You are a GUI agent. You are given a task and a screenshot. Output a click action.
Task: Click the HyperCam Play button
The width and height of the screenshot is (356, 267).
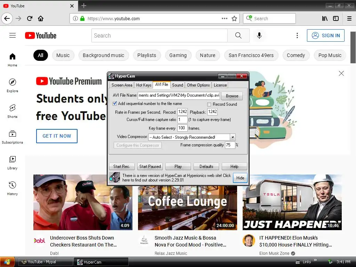[x=178, y=167]
